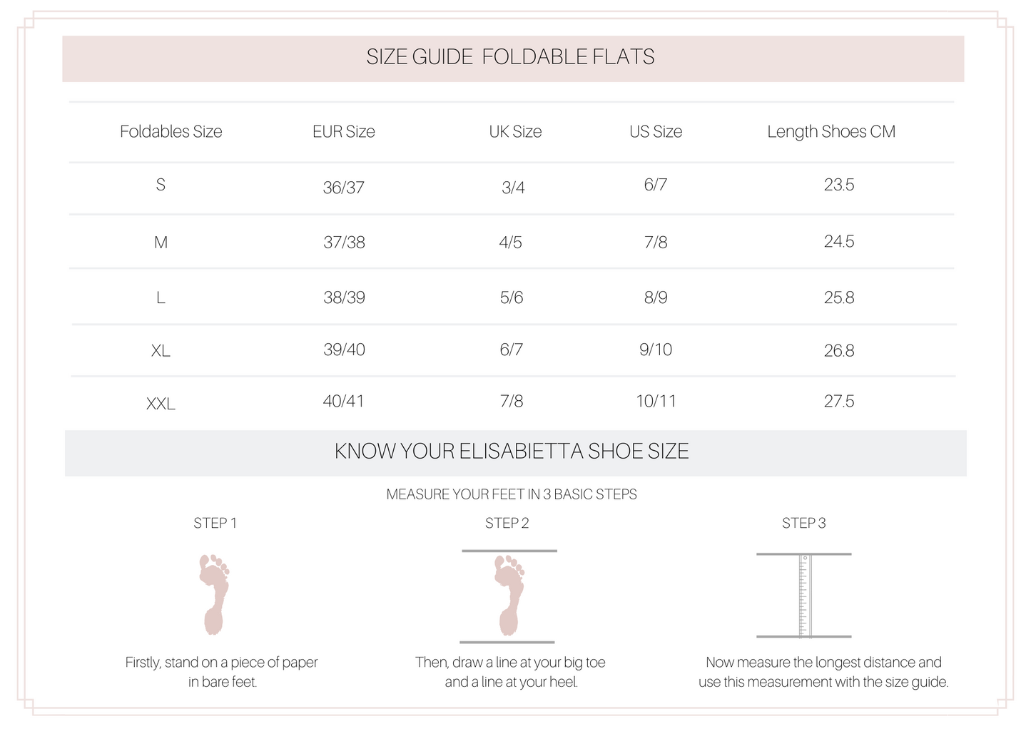The width and height of the screenshot is (1031, 729).
Task: Select the Length Shoes CM header
Action: (831, 132)
